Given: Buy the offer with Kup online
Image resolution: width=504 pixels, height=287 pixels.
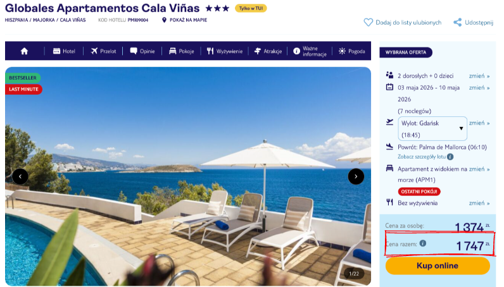Looking at the screenshot, I should click(x=438, y=266).
